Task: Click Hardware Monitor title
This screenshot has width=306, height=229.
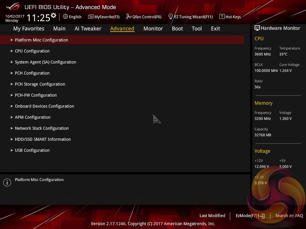Action: pos(280,28)
